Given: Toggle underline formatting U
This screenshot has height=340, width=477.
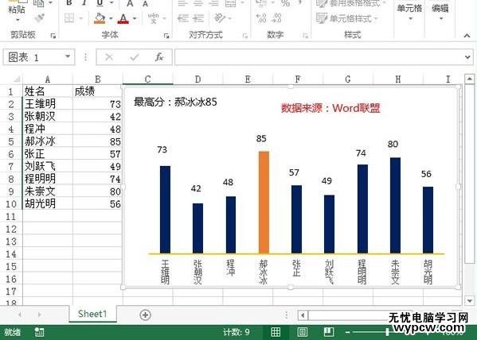Looking at the screenshot, I should 100,2.
